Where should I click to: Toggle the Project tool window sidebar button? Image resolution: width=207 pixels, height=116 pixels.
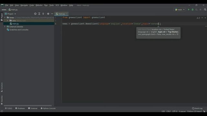(x=2, y=17)
